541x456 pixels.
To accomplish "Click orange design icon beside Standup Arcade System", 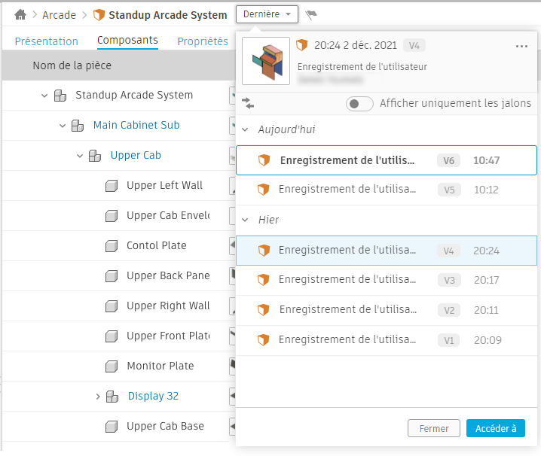I will [99, 15].
